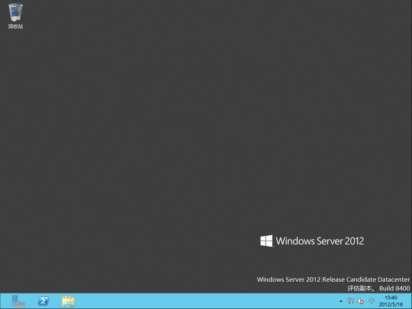
Task: Click the 回收站 label text
Action: pos(15,26)
